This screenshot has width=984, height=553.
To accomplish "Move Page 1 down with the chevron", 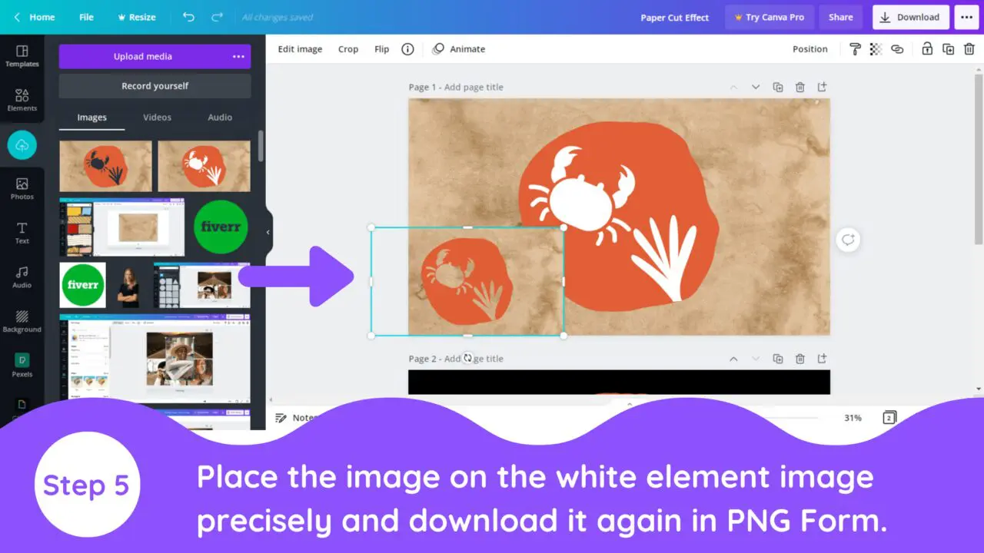I will click(756, 87).
